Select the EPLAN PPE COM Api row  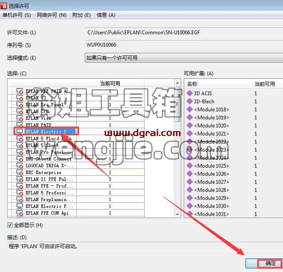tap(76, 213)
